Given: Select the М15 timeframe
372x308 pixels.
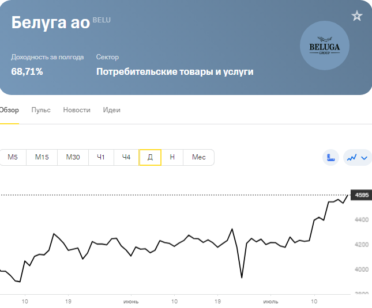Looking at the screenshot, I should click(42, 157).
